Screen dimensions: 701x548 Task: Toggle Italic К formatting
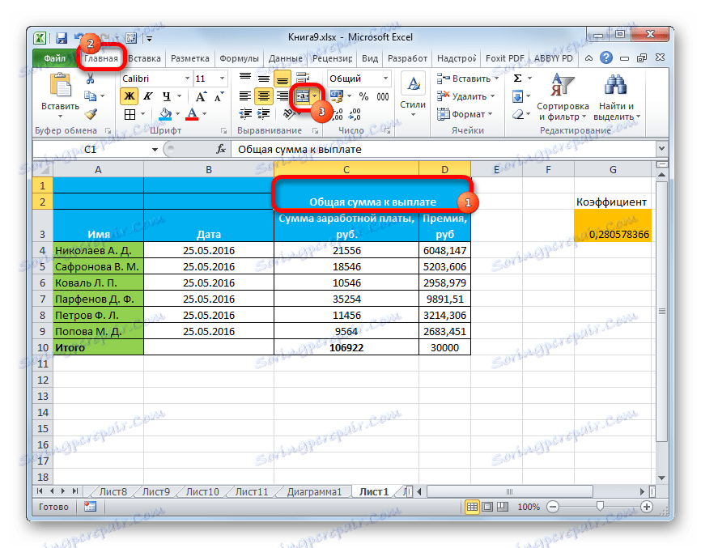tap(147, 96)
